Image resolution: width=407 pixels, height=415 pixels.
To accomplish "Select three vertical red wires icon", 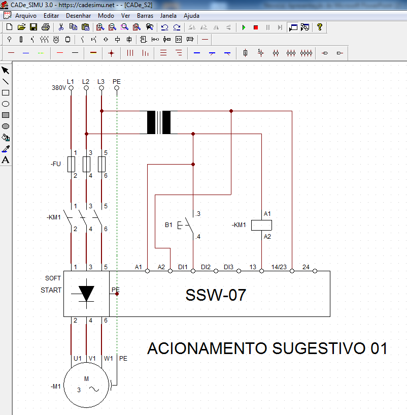I will tap(130, 53).
